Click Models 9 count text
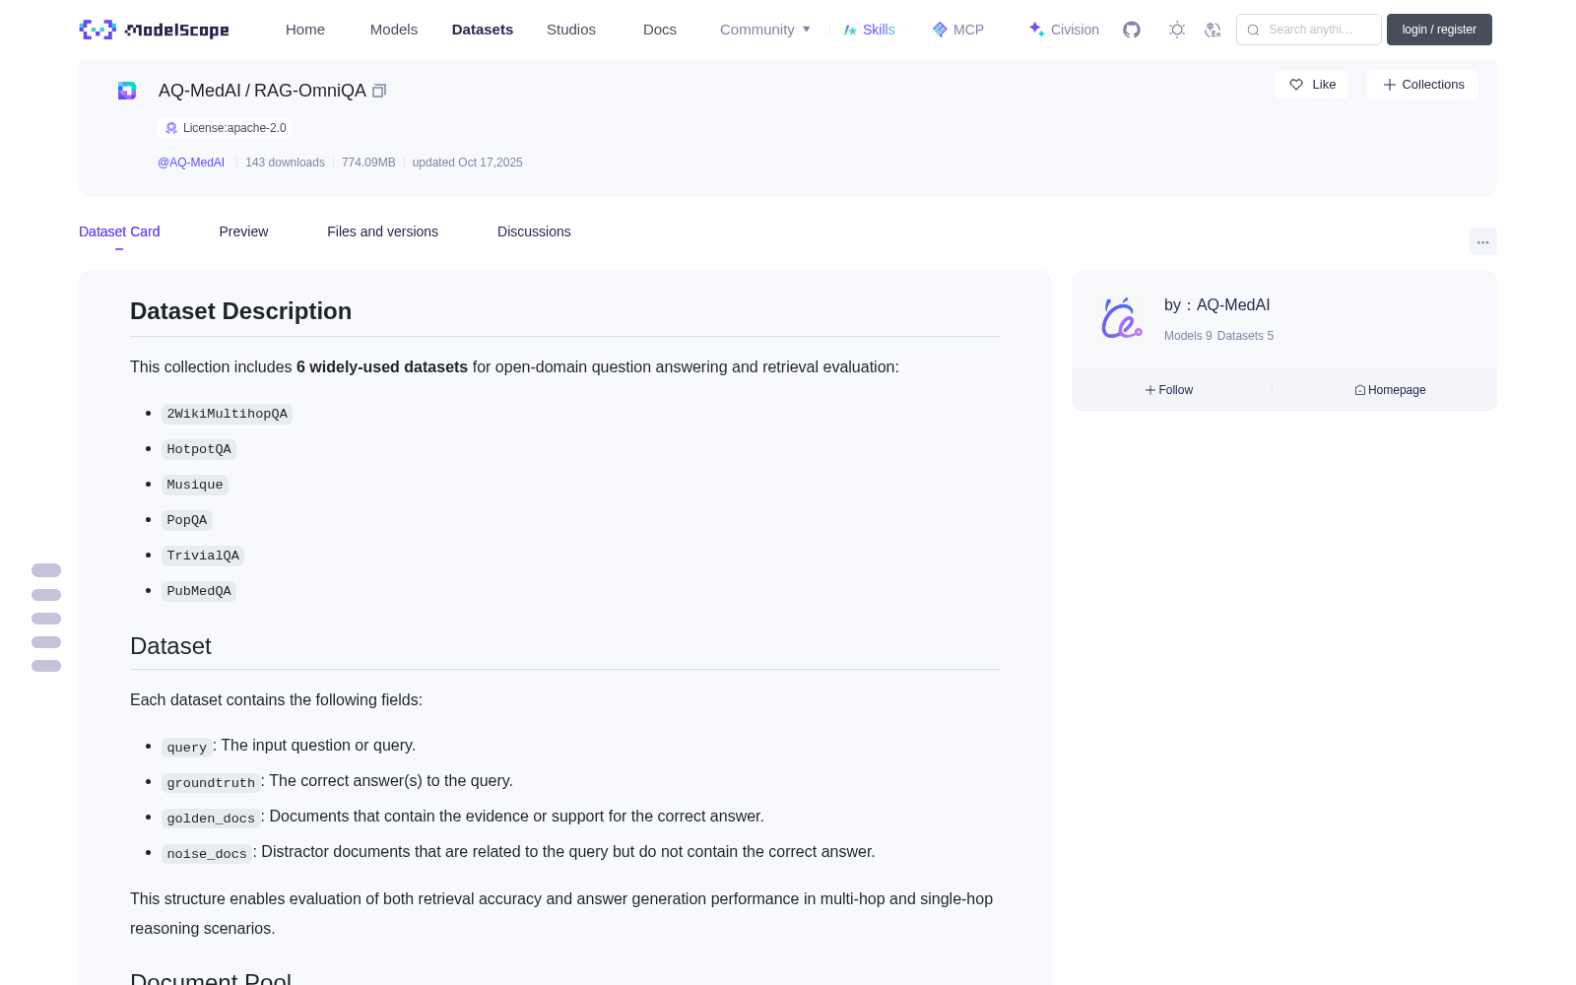The height and width of the screenshot is (985, 1576). point(1188,336)
